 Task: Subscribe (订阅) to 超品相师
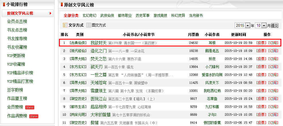(x=273, y=107)
